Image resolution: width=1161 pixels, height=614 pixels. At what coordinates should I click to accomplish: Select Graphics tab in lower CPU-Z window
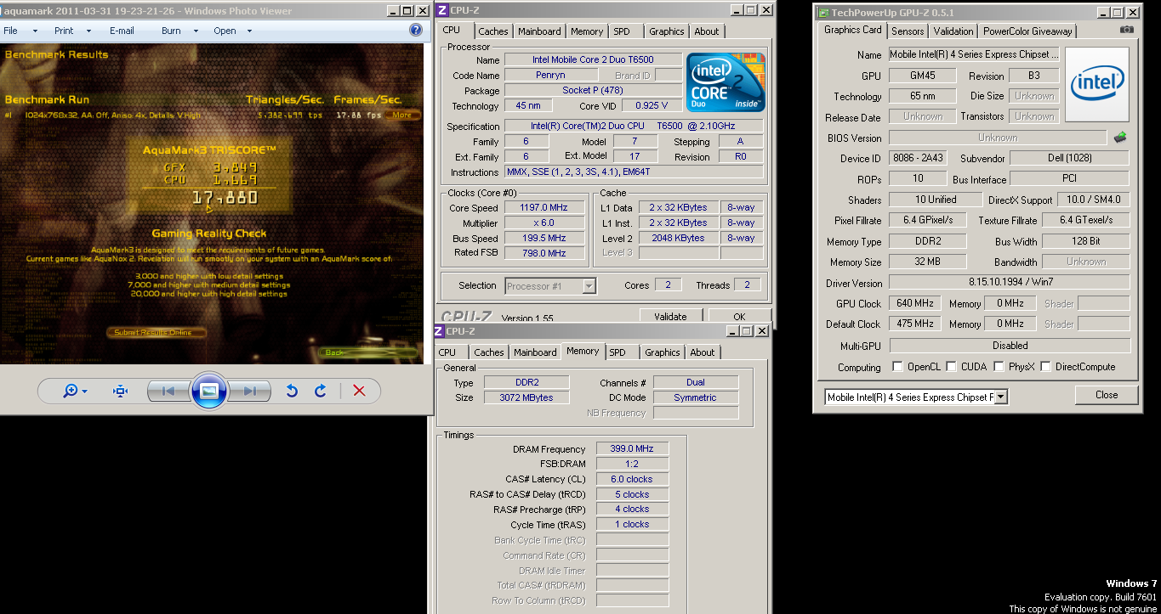[662, 352]
